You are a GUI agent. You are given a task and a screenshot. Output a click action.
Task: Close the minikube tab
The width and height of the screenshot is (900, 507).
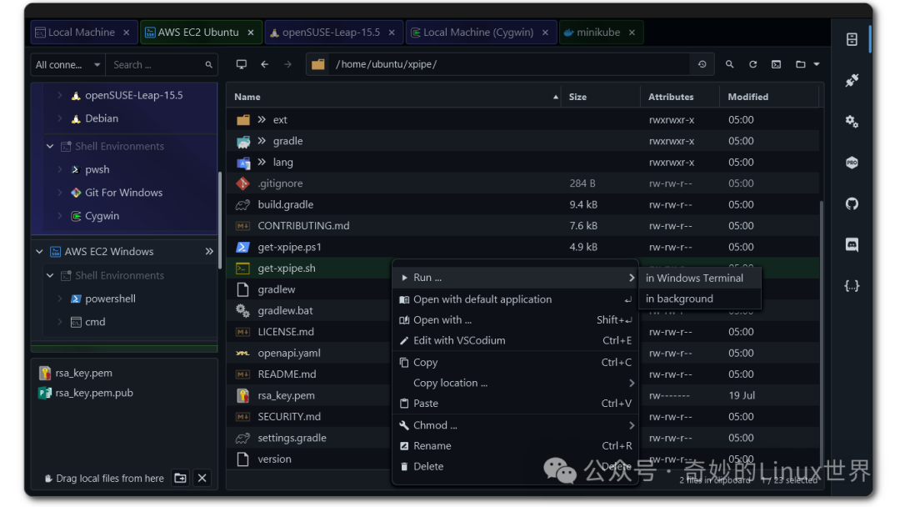(632, 33)
